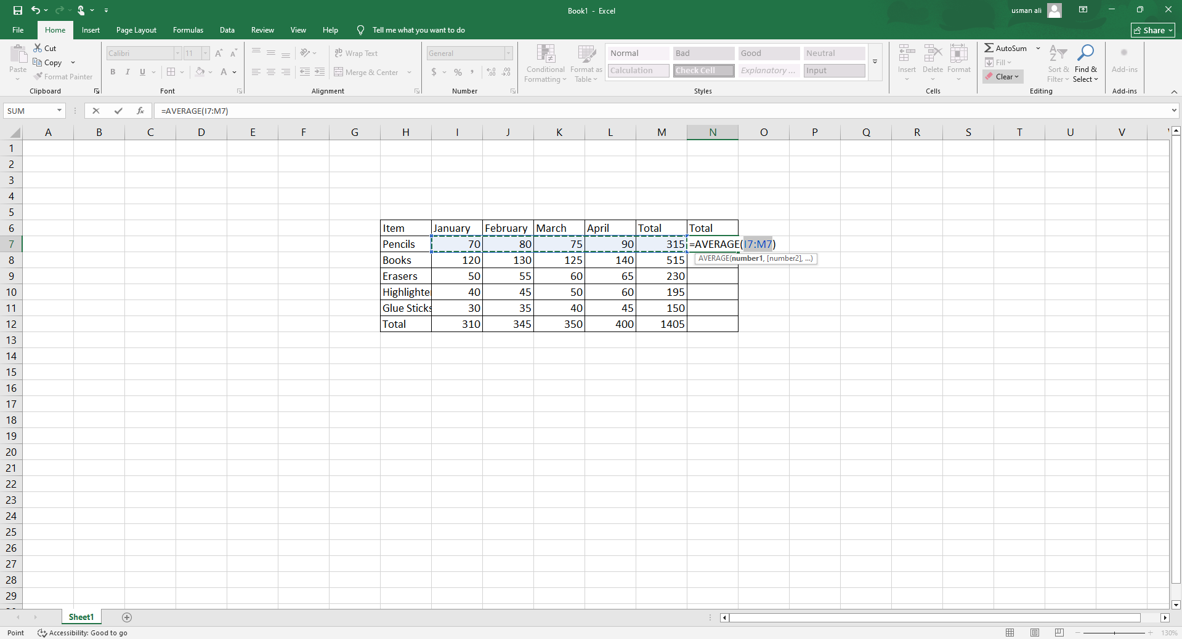The width and height of the screenshot is (1182, 639).
Task: Click Increase Font Size icon
Action: (x=219, y=54)
